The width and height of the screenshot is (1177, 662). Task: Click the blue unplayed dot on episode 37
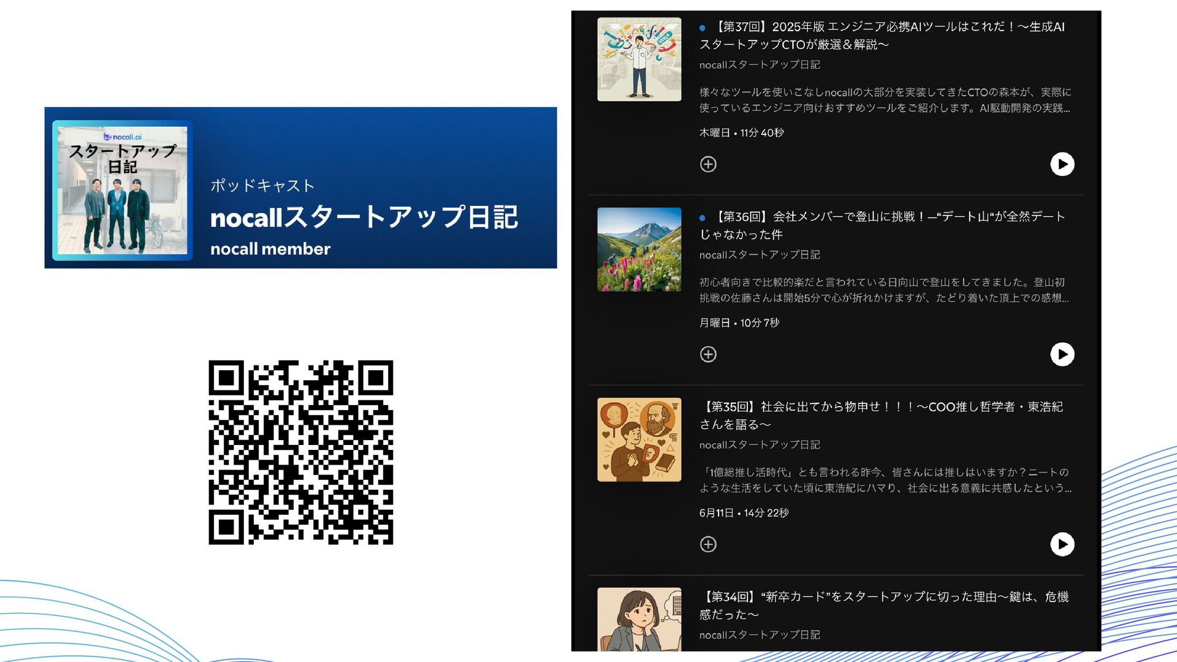coord(703,28)
